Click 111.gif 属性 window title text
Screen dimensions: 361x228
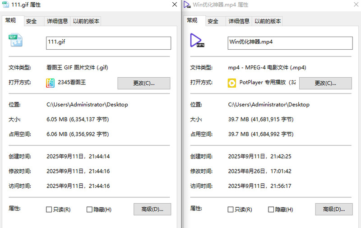coord(26,5)
